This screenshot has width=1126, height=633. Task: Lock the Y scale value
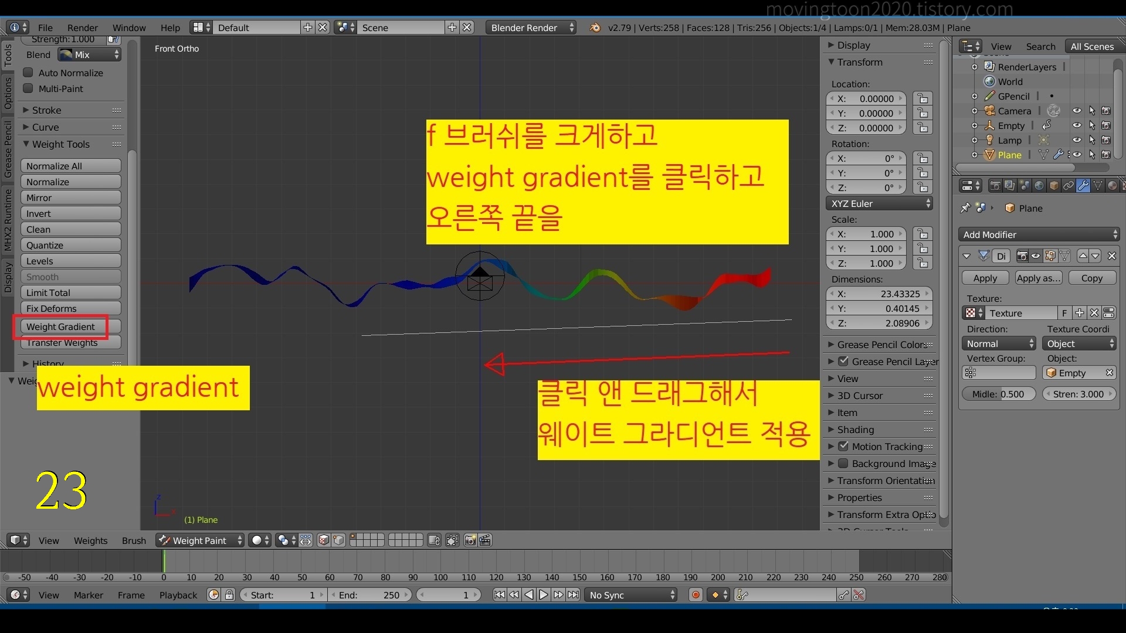tap(923, 249)
